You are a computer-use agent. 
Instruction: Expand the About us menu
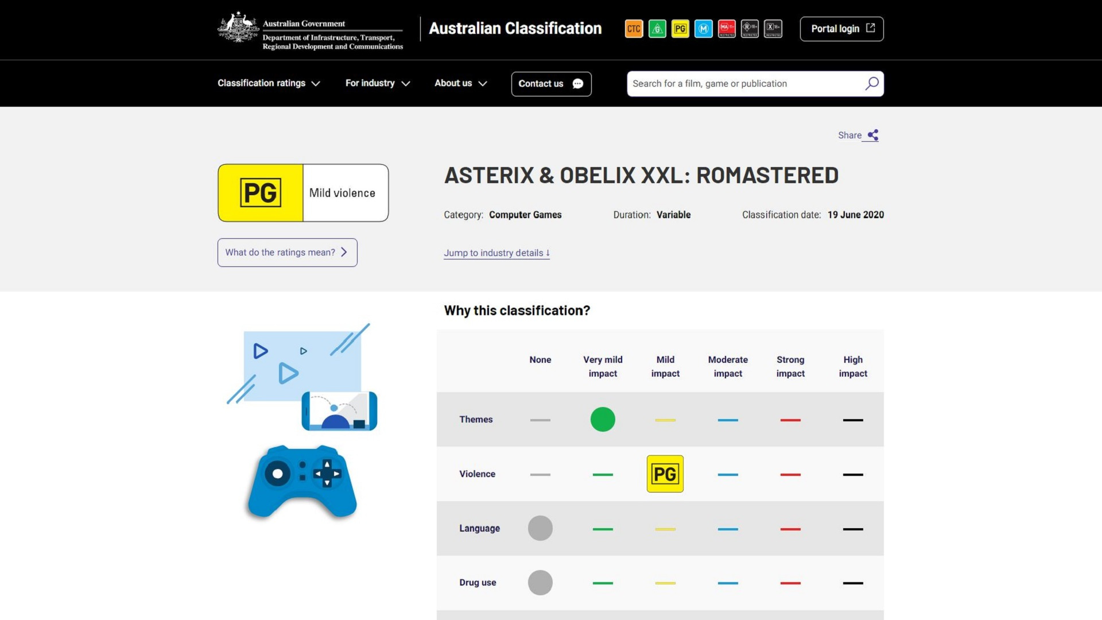(x=461, y=83)
